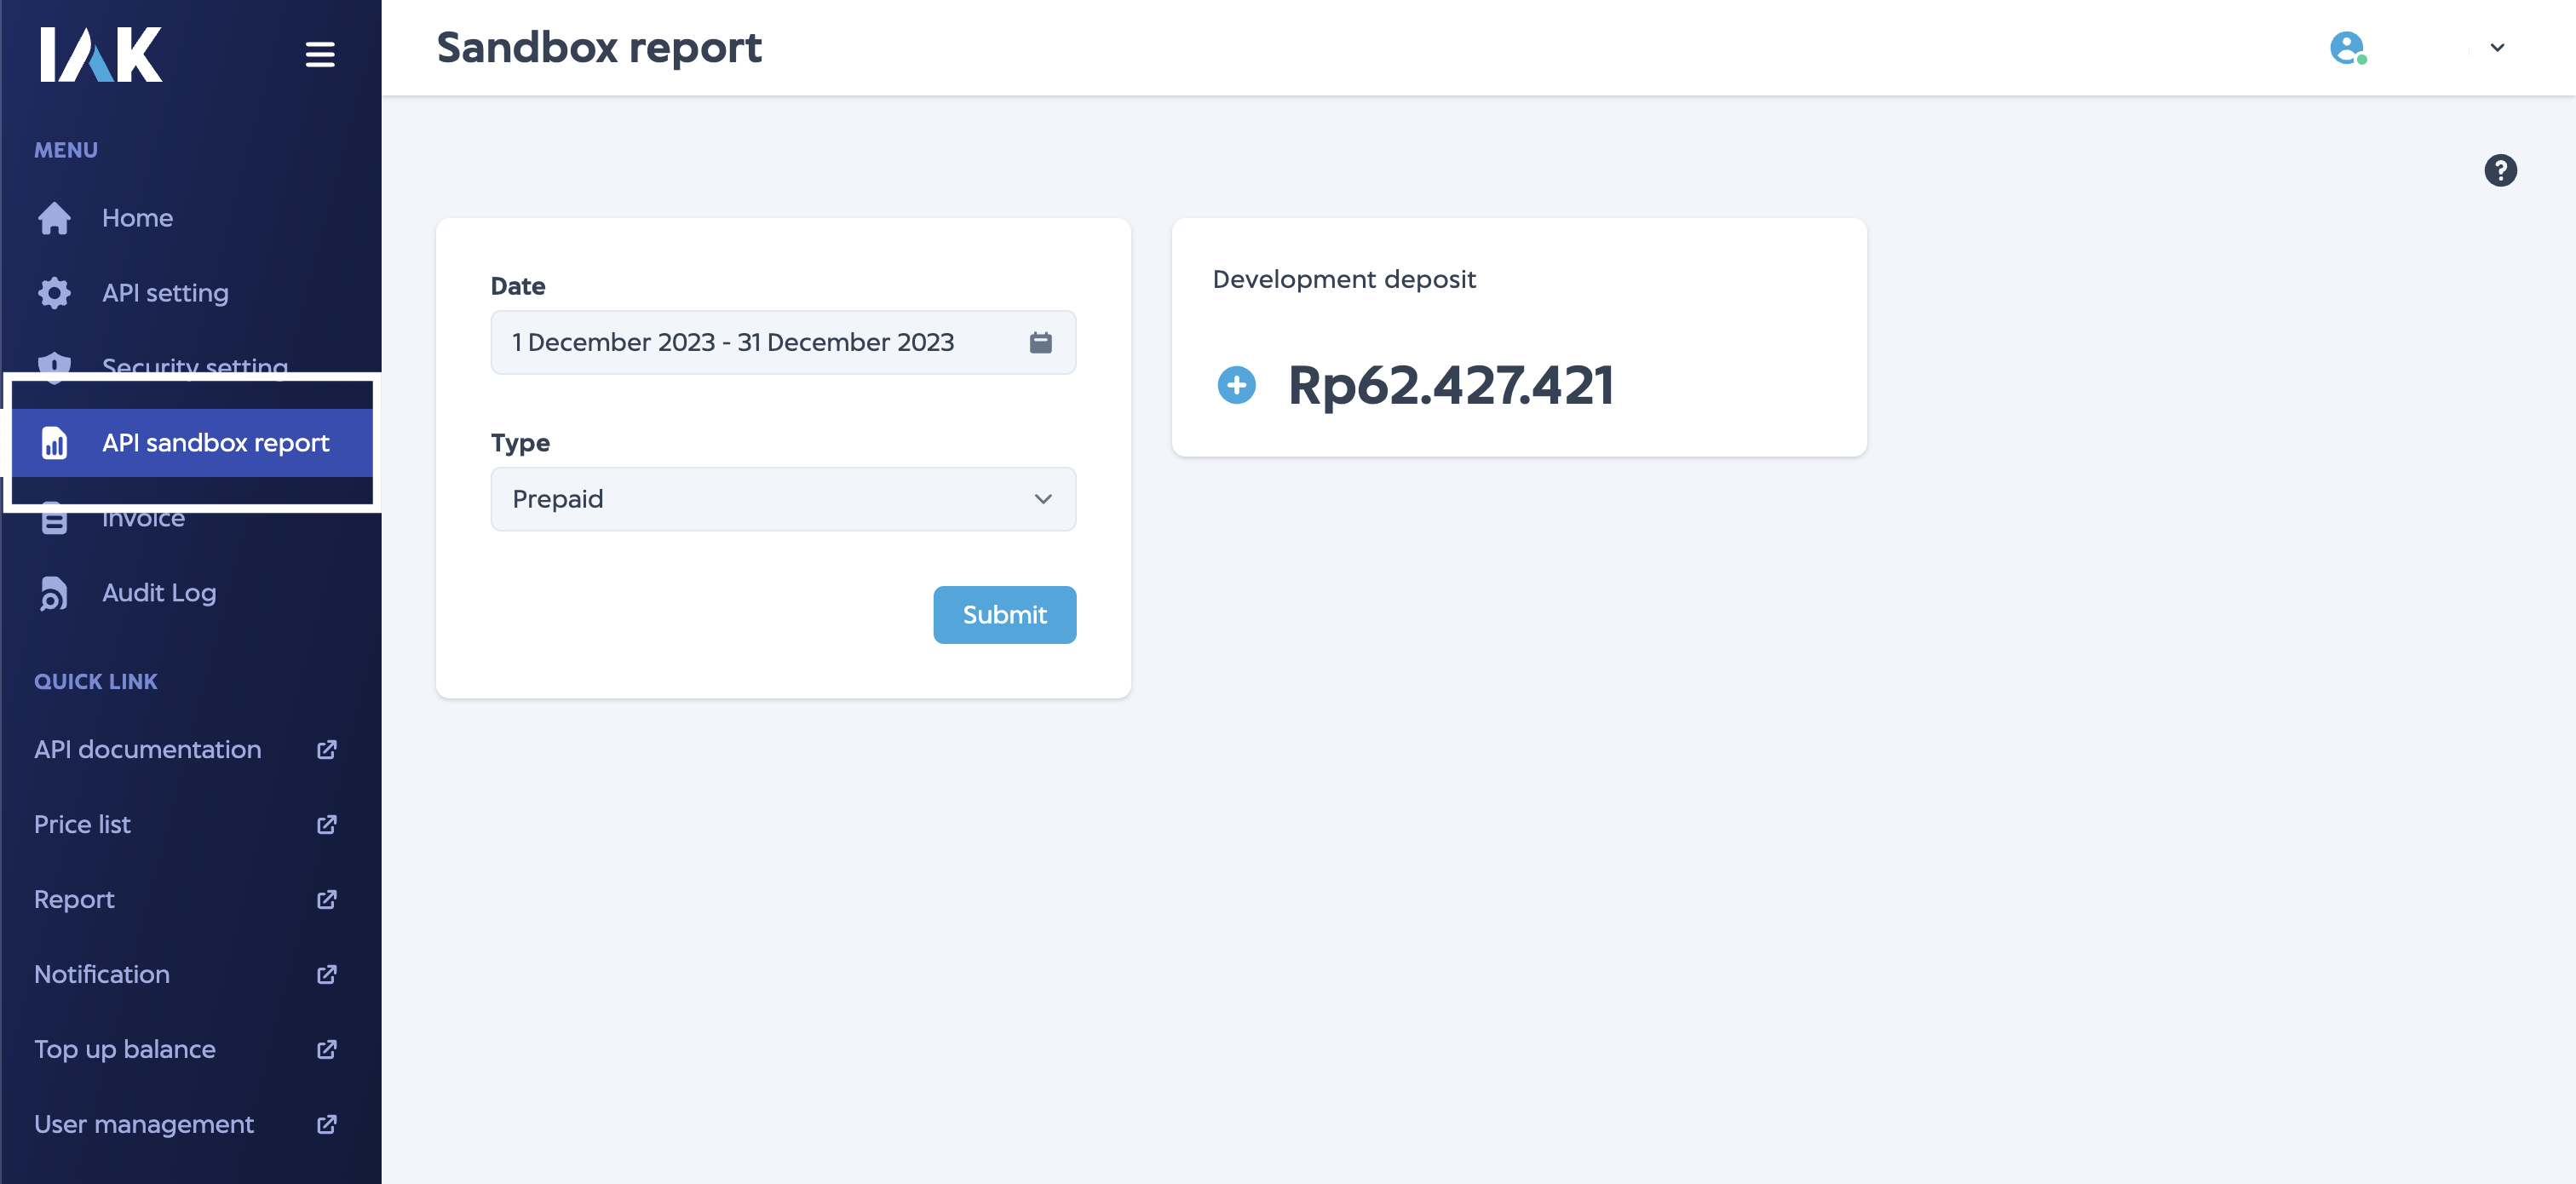Open the API setting gear icon
Screen dimensions: 2576x1184
coord(54,292)
